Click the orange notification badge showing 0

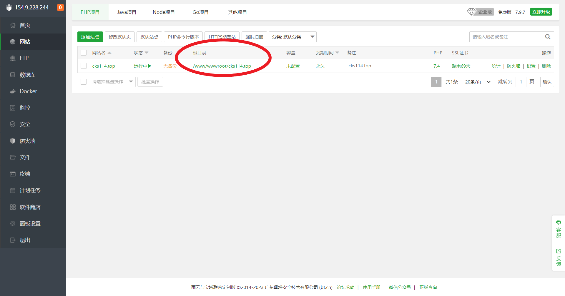(x=60, y=7)
